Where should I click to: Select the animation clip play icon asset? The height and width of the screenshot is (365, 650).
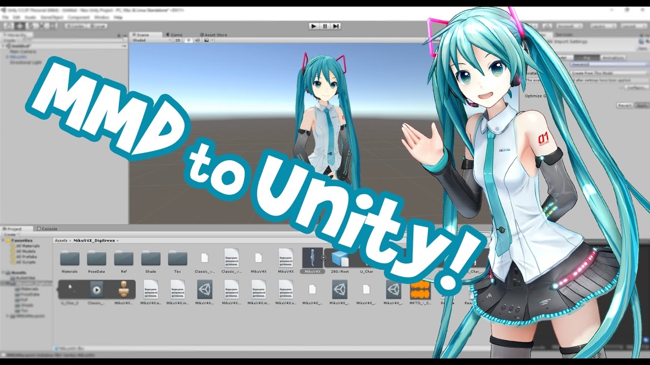pyautogui.click(x=96, y=289)
